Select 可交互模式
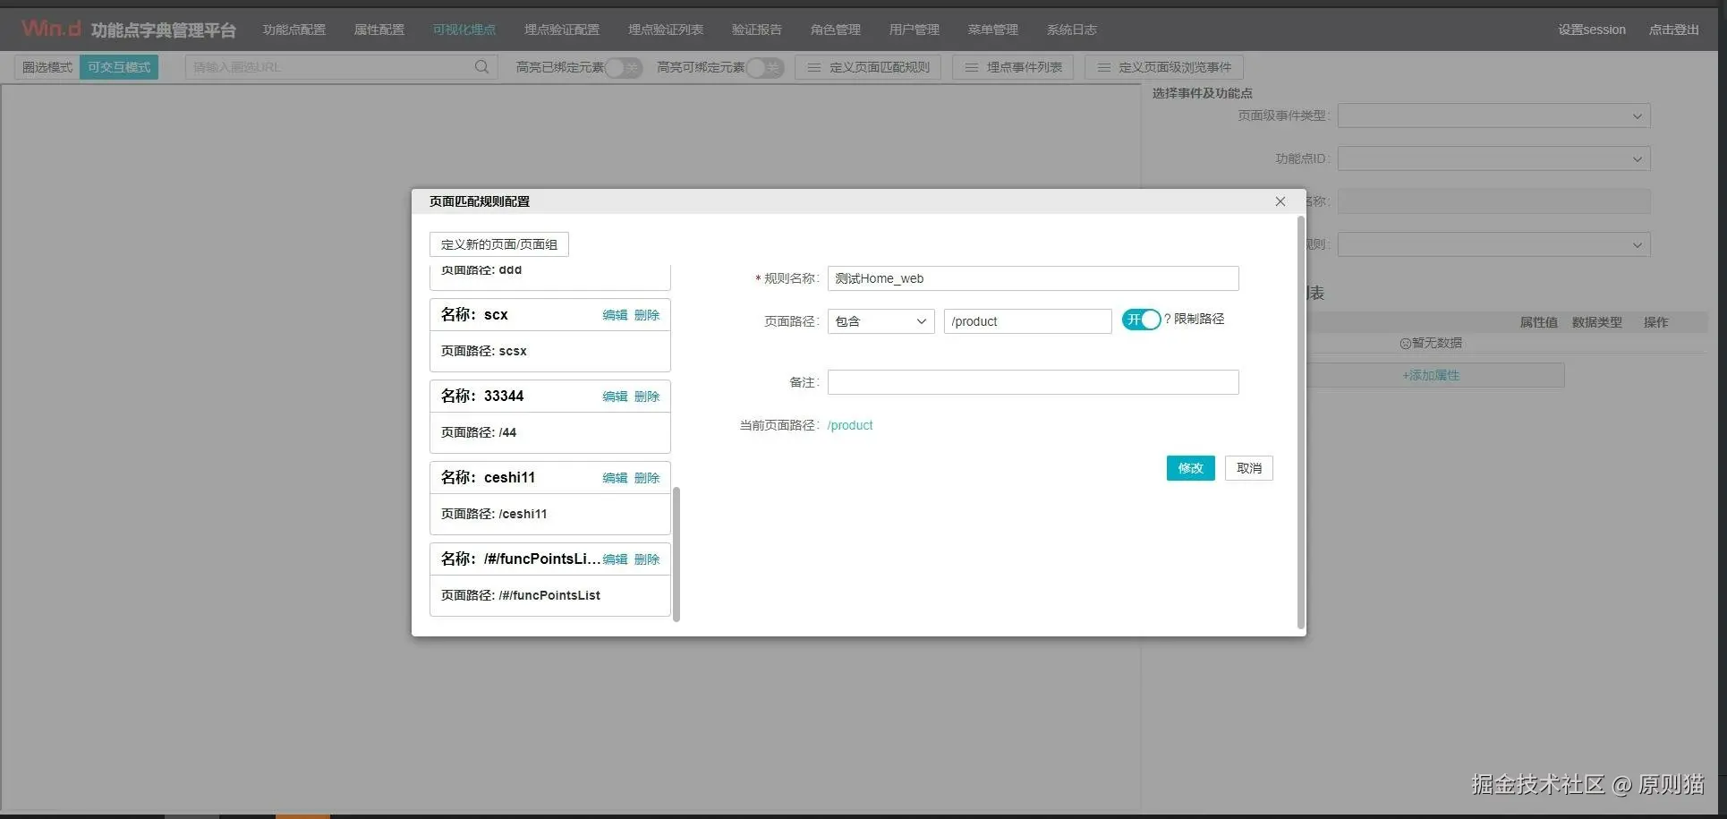The width and height of the screenshot is (1727, 819). coord(119,67)
